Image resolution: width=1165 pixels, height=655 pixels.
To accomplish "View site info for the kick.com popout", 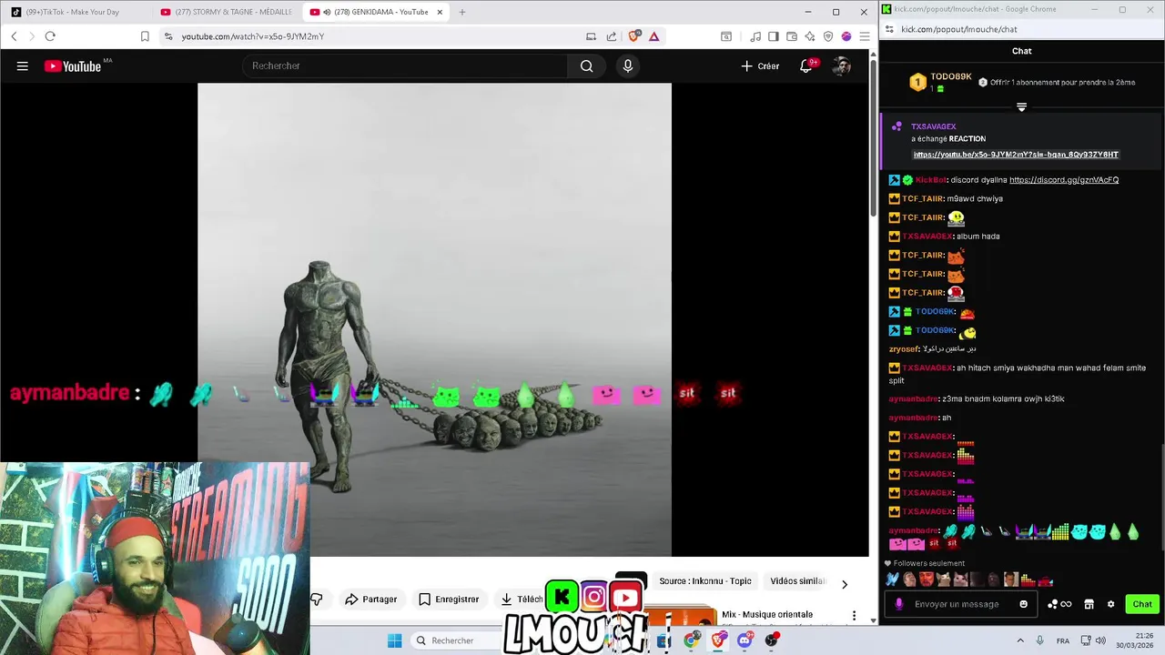I will 889,29.
